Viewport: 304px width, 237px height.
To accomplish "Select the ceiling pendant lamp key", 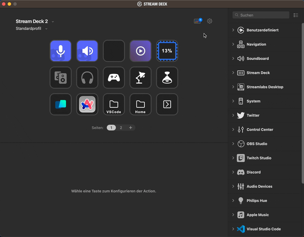I will click(x=167, y=78).
